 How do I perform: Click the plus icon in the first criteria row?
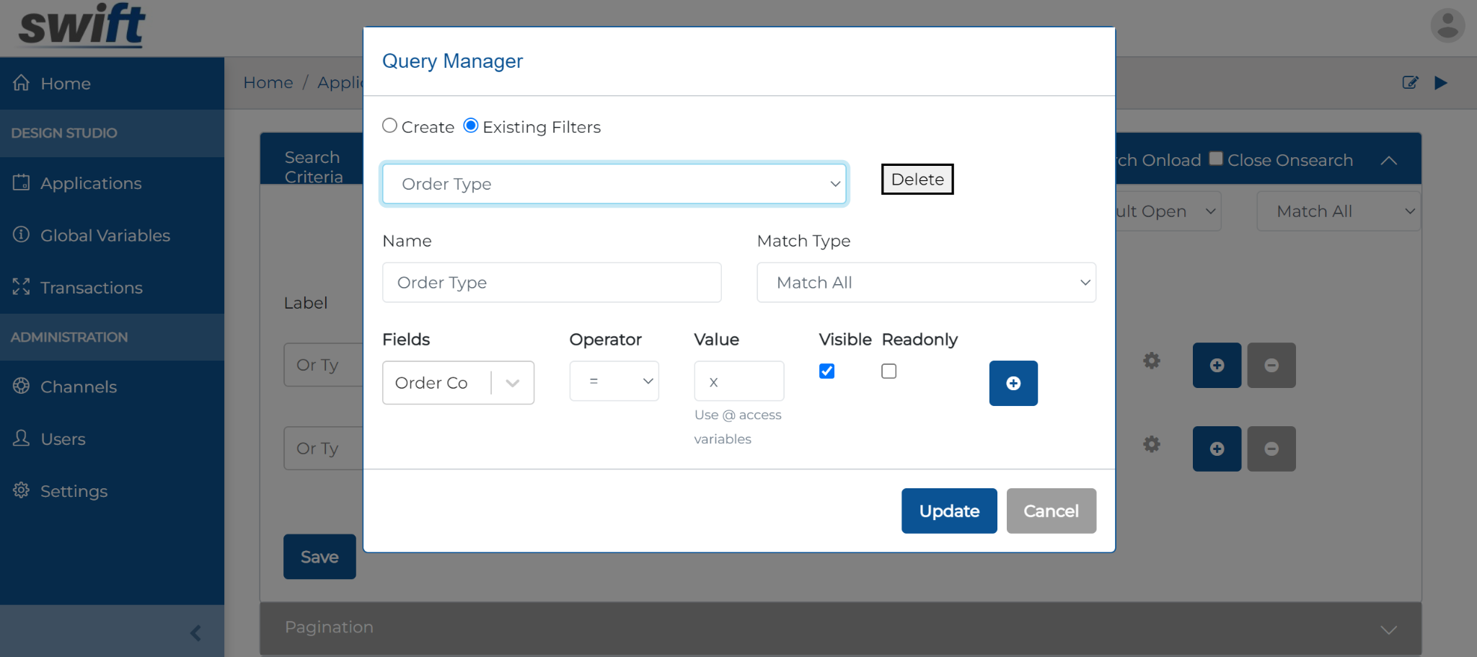coord(1216,365)
